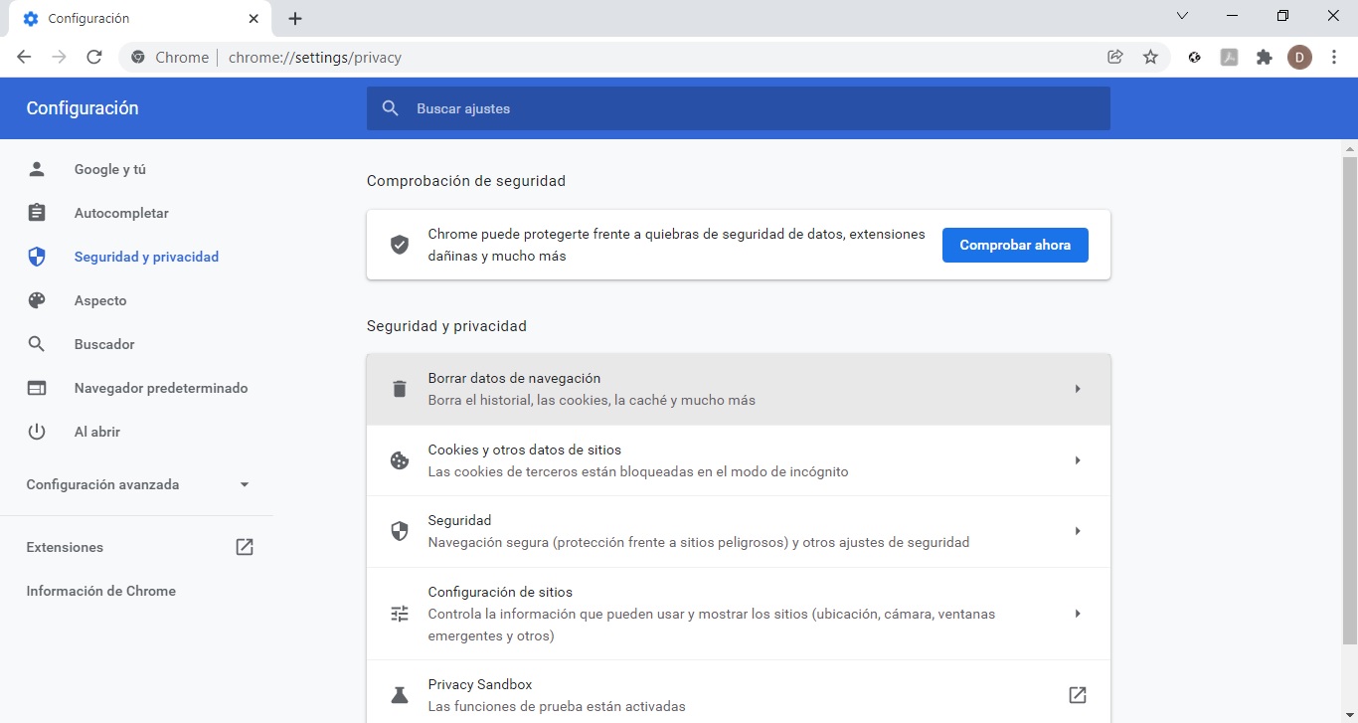Image resolution: width=1358 pixels, height=723 pixels.
Task: Click the PDF extension icon in toolbar
Action: [x=1230, y=57]
